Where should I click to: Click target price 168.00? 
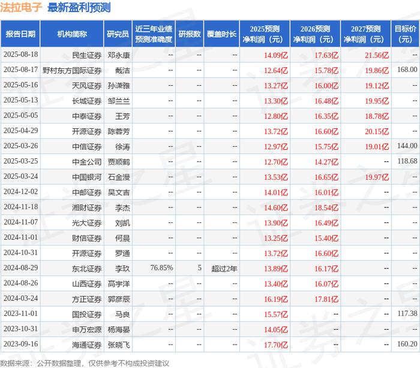pos(407,70)
